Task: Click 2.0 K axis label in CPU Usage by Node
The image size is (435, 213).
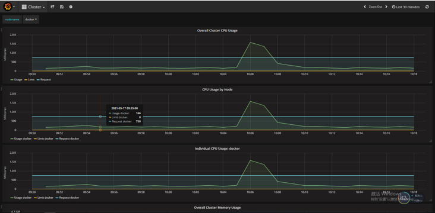Action: click(13, 93)
